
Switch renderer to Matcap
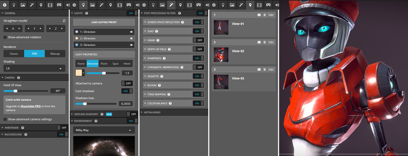(x=55, y=54)
